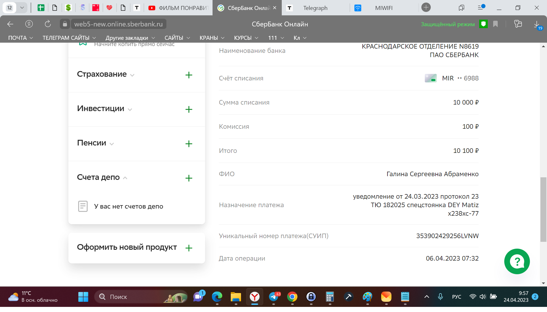Click the plus icon next to Счета депо
This screenshot has width=547, height=312.
coord(189,178)
